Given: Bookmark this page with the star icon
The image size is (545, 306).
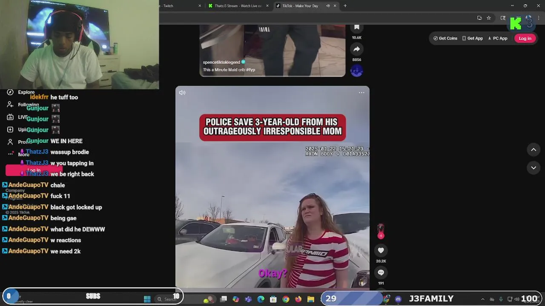Looking at the screenshot, I should pyautogui.click(x=489, y=18).
